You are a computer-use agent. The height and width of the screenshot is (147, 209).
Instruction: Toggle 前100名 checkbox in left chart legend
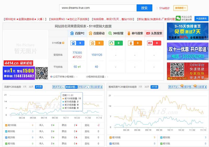pyautogui.click(x=6, y=125)
